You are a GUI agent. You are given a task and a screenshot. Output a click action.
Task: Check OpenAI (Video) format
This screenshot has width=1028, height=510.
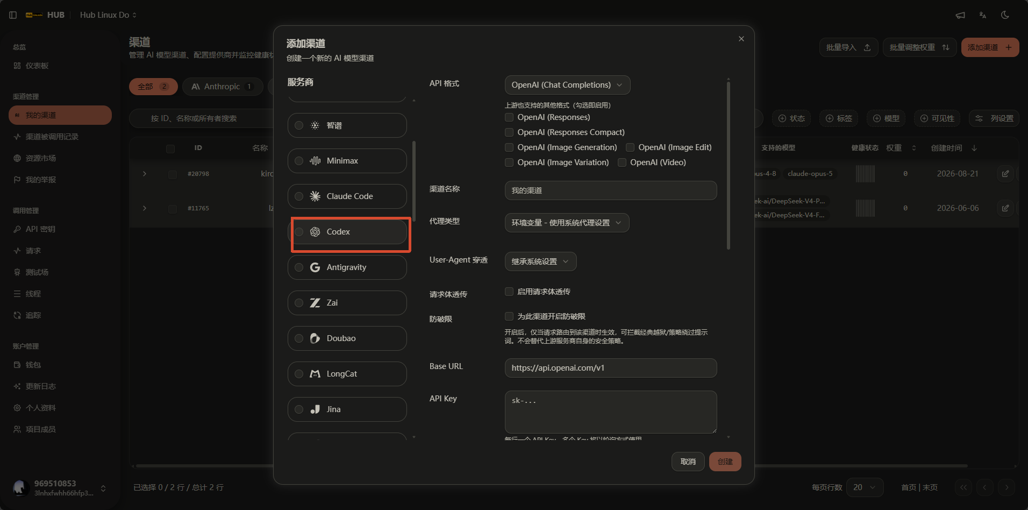[622, 162]
